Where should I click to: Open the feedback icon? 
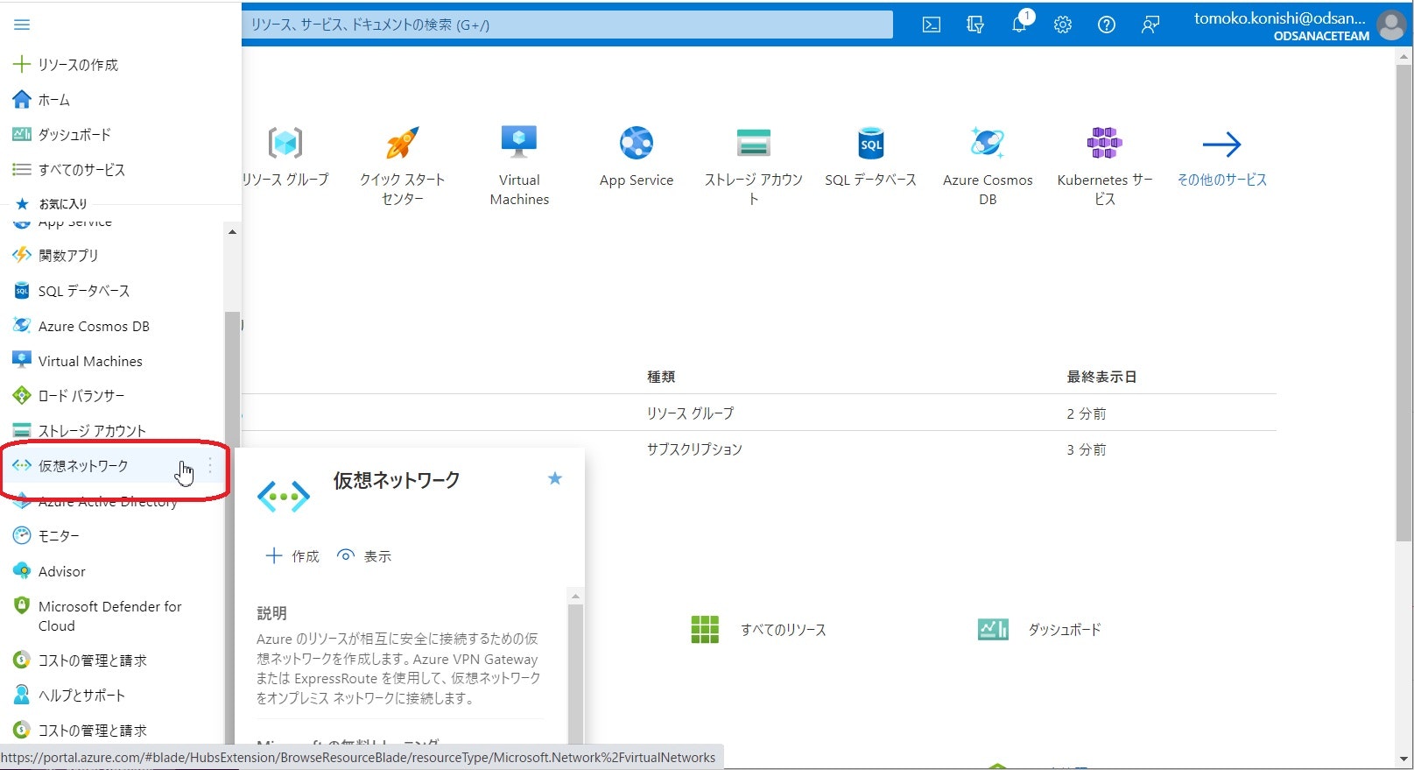(1150, 25)
